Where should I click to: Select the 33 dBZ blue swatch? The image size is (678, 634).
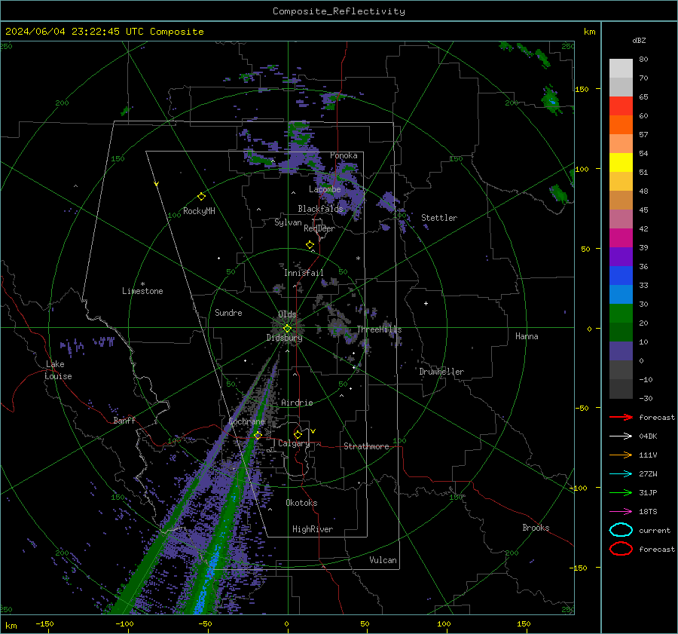click(x=621, y=275)
